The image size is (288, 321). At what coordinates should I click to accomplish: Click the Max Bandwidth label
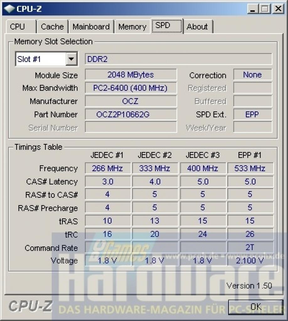tap(50, 88)
